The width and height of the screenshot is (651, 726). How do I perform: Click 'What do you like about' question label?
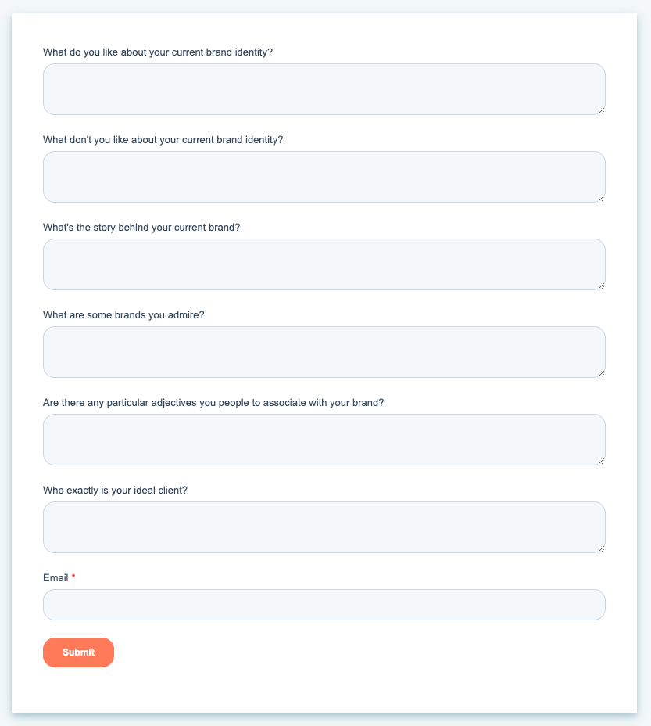[x=158, y=52]
